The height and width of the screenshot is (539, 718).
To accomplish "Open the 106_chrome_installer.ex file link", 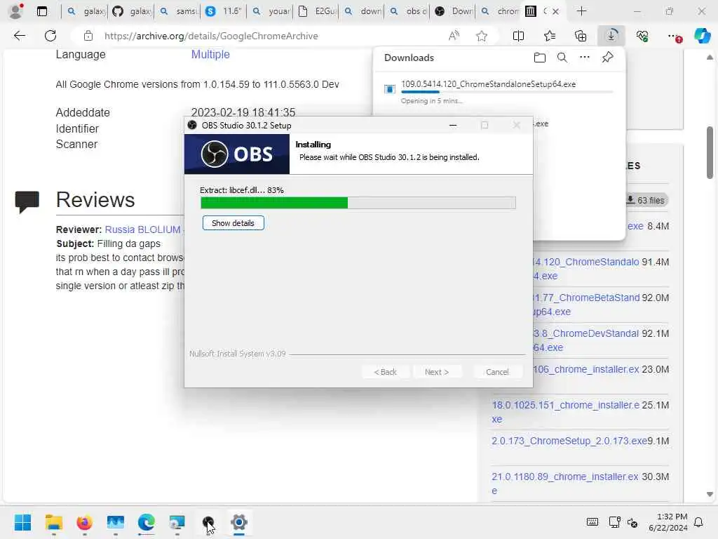I will click(x=586, y=369).
